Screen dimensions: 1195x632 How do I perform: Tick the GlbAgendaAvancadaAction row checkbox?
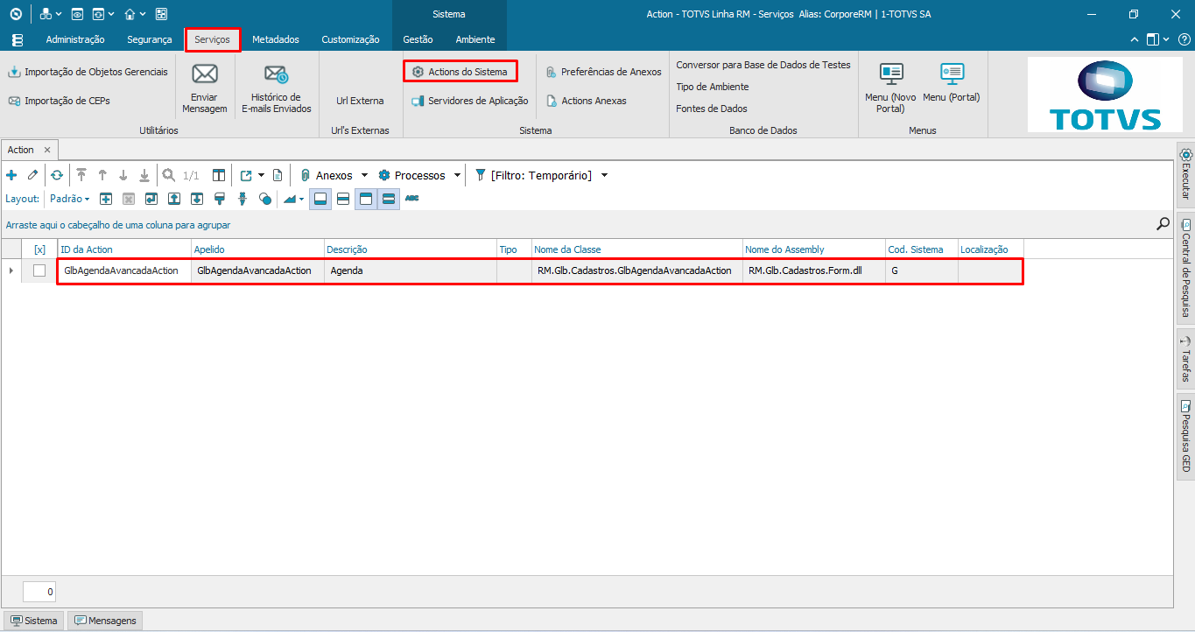pyautogui.click(x=39, y=270)
